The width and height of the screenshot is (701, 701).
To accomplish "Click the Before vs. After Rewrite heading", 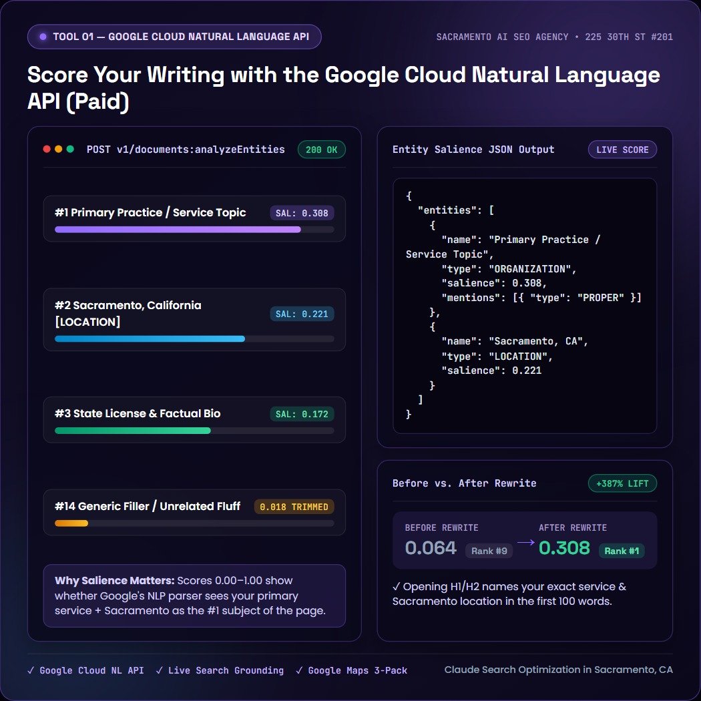I will (465, 483).
